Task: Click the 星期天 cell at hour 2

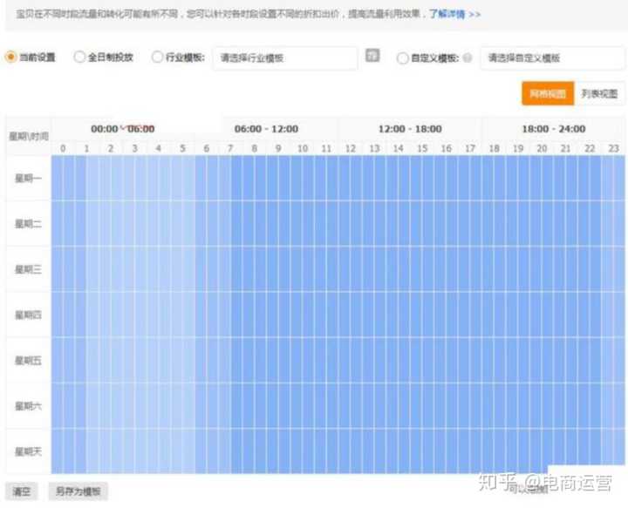Action: pyautogui.click(x=111, y=450)
